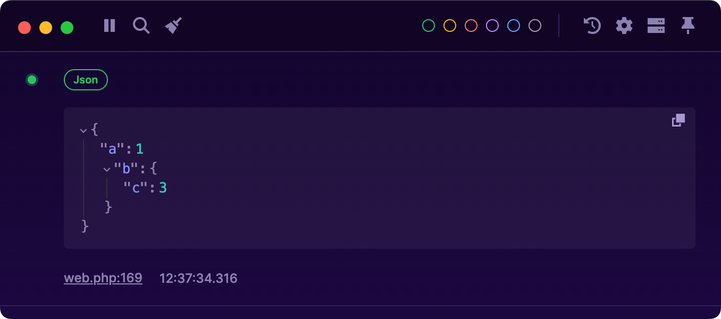
Task: Click the timestamp 12:37:34.316
Action: pos(198,278)
